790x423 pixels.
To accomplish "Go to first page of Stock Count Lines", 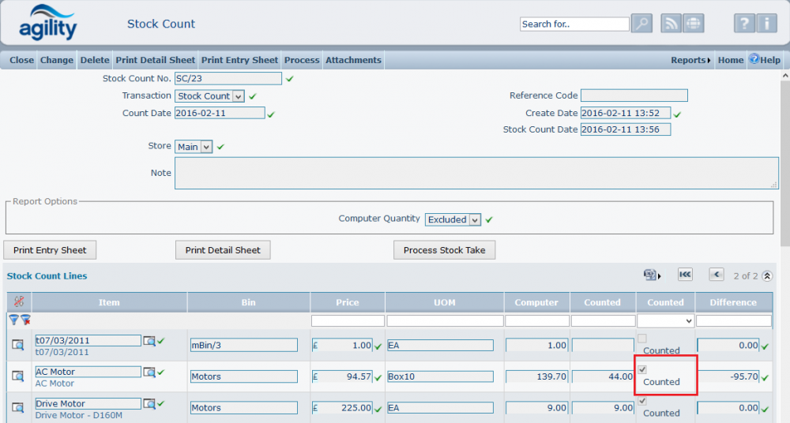I will point(685,275).
